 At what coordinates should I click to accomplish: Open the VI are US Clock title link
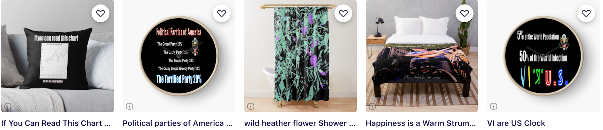point(516,123)
